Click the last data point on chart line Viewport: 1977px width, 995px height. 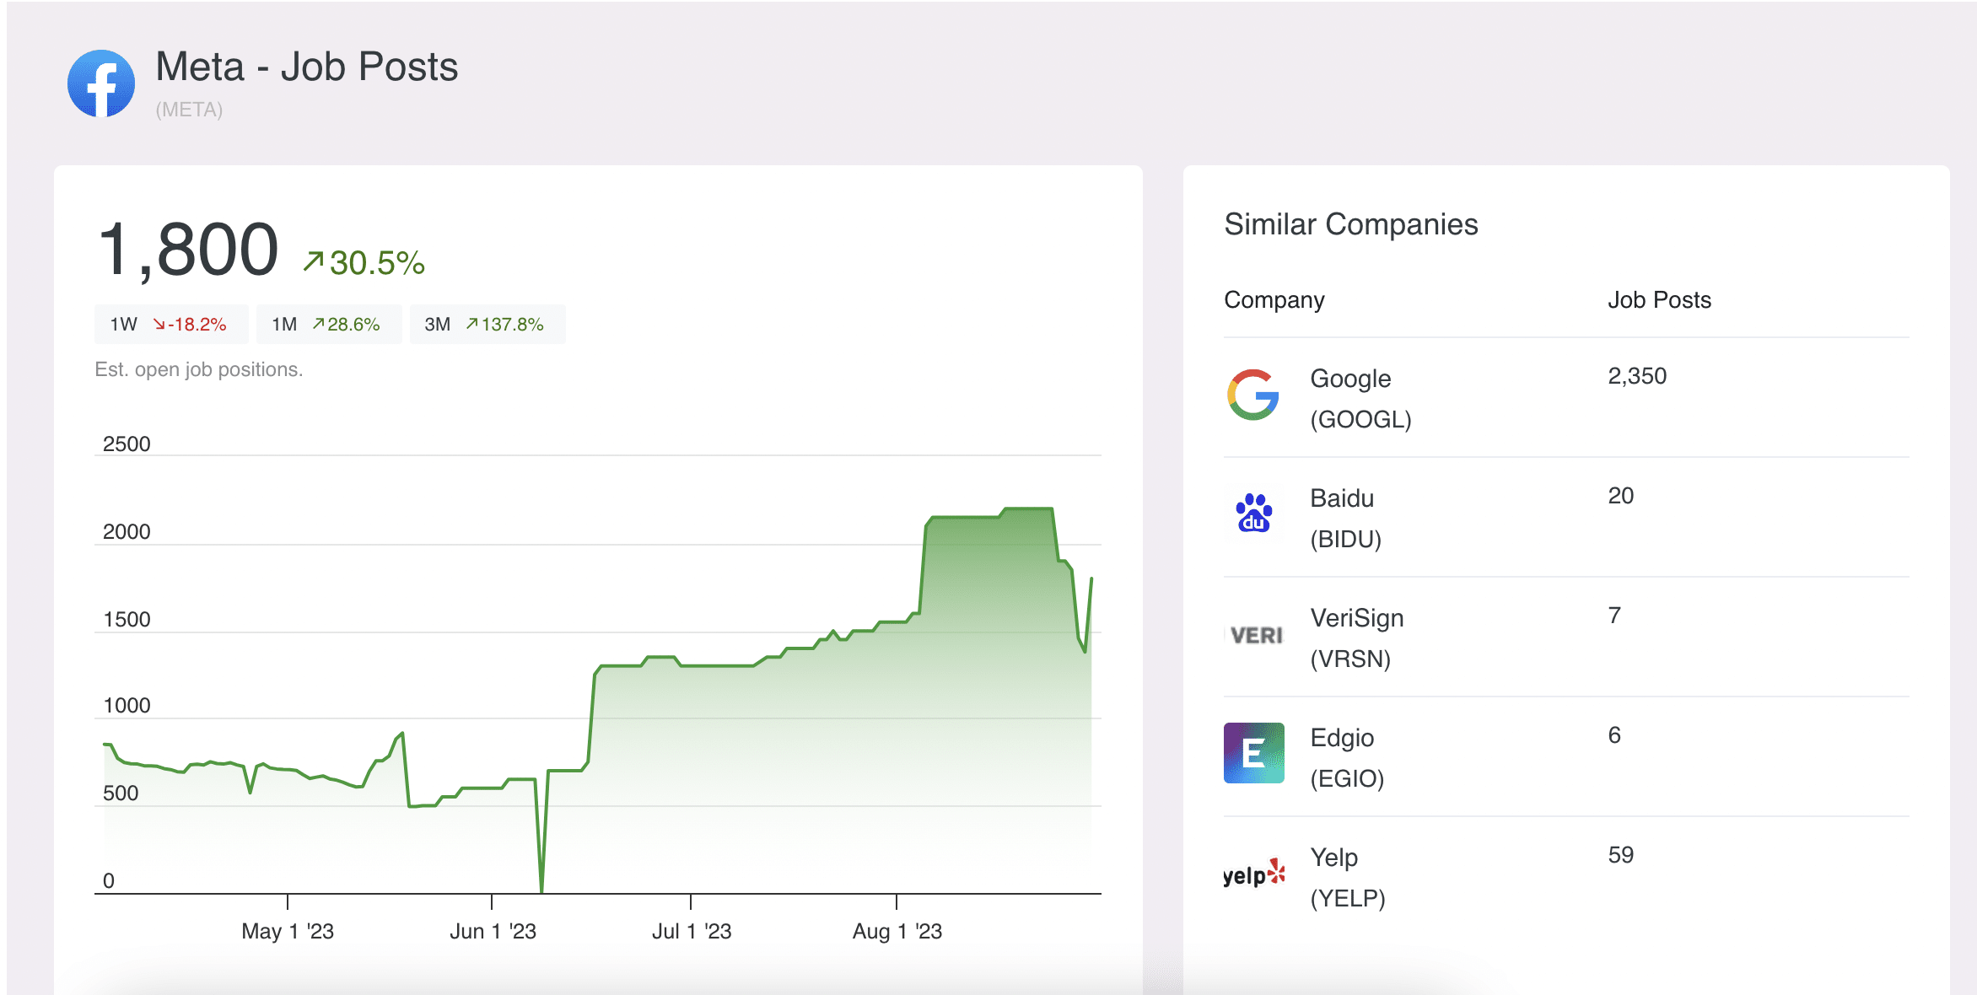pyautogui.click(x=1091, y=578)
